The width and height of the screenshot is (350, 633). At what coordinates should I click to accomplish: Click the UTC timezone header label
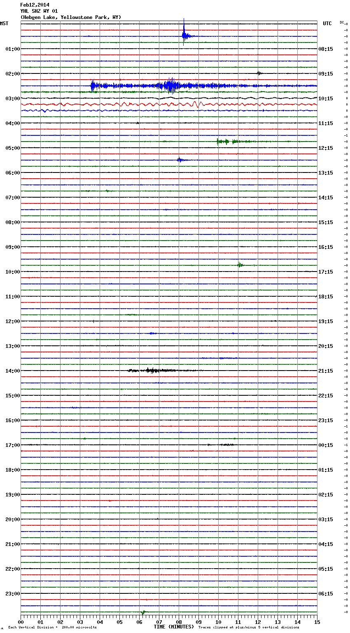327,24
